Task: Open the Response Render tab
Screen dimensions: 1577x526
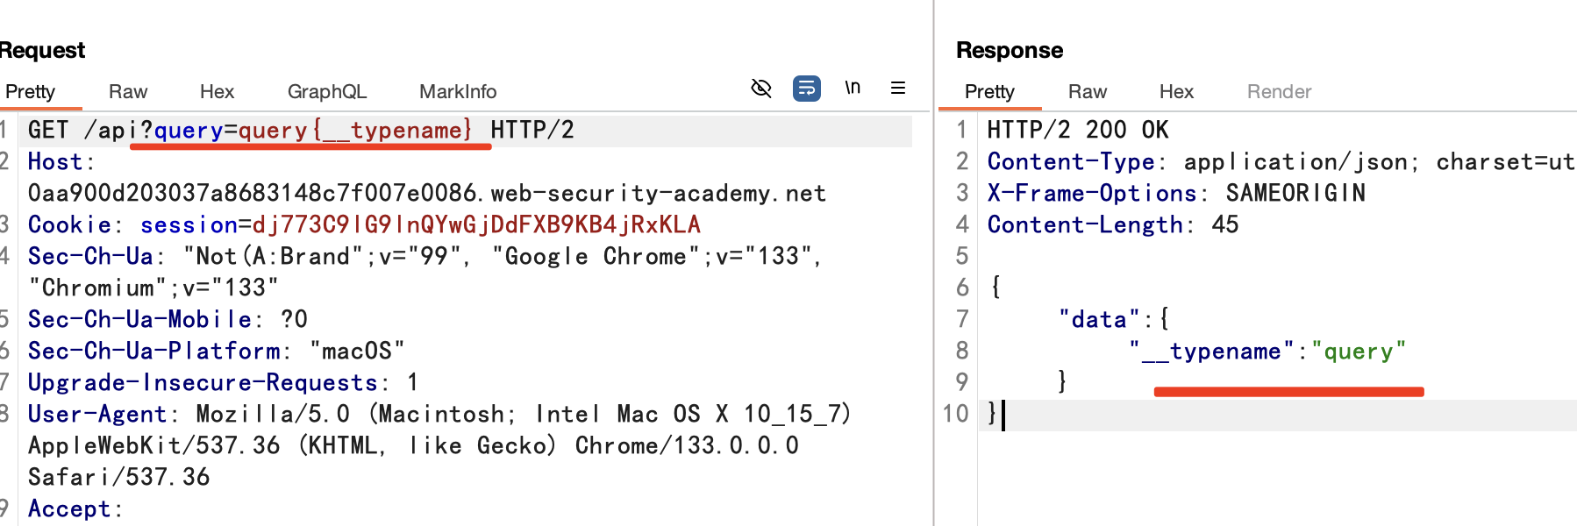Action: pyautogui.click(x=1278, y=91)
